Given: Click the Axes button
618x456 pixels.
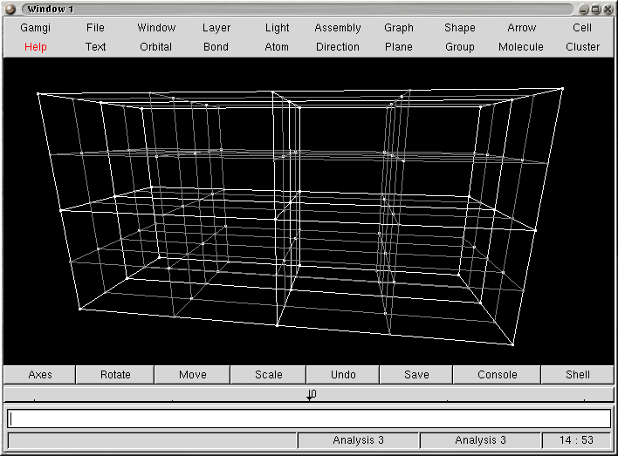Looking at the screenshot, I should click(40, 375).
